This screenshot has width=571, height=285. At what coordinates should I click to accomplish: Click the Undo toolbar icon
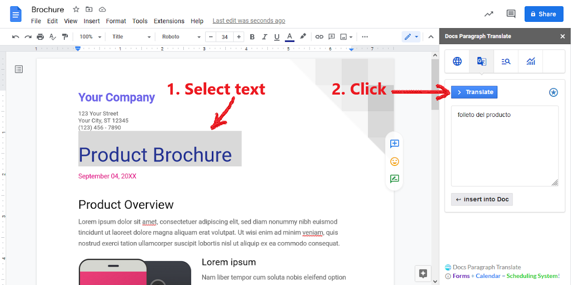[x=16, y=37]
